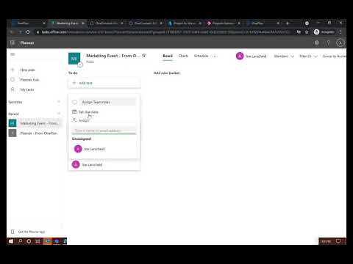Click the browser address bar URL
Viewport: 353px width, 264px height.
(x=164, y=32)
